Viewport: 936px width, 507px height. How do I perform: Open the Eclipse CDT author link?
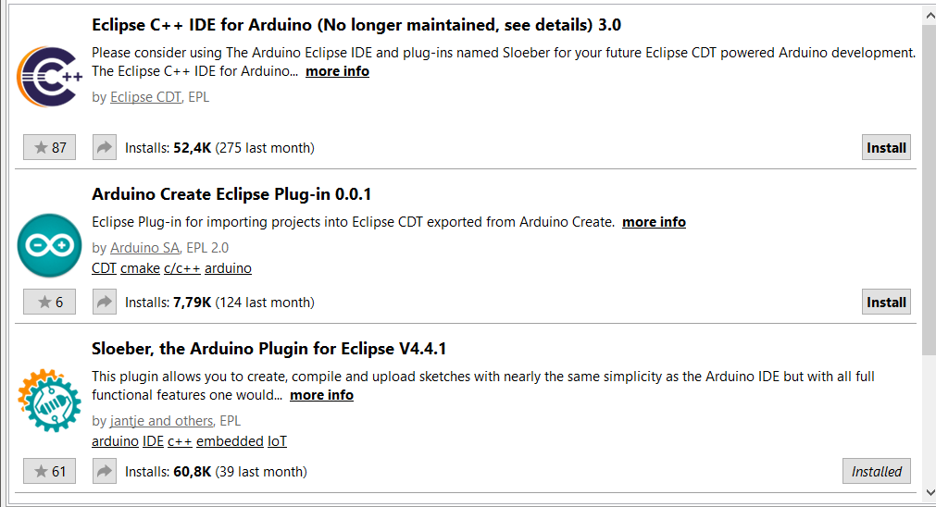pyautogui.click(x=145, y=96)
